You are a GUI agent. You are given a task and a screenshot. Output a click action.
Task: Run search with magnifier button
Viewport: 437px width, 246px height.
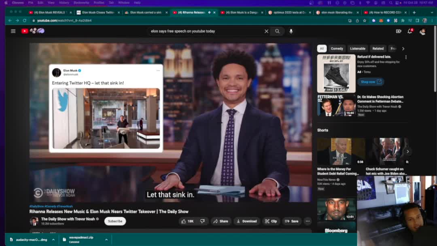[x=277, y=31]
